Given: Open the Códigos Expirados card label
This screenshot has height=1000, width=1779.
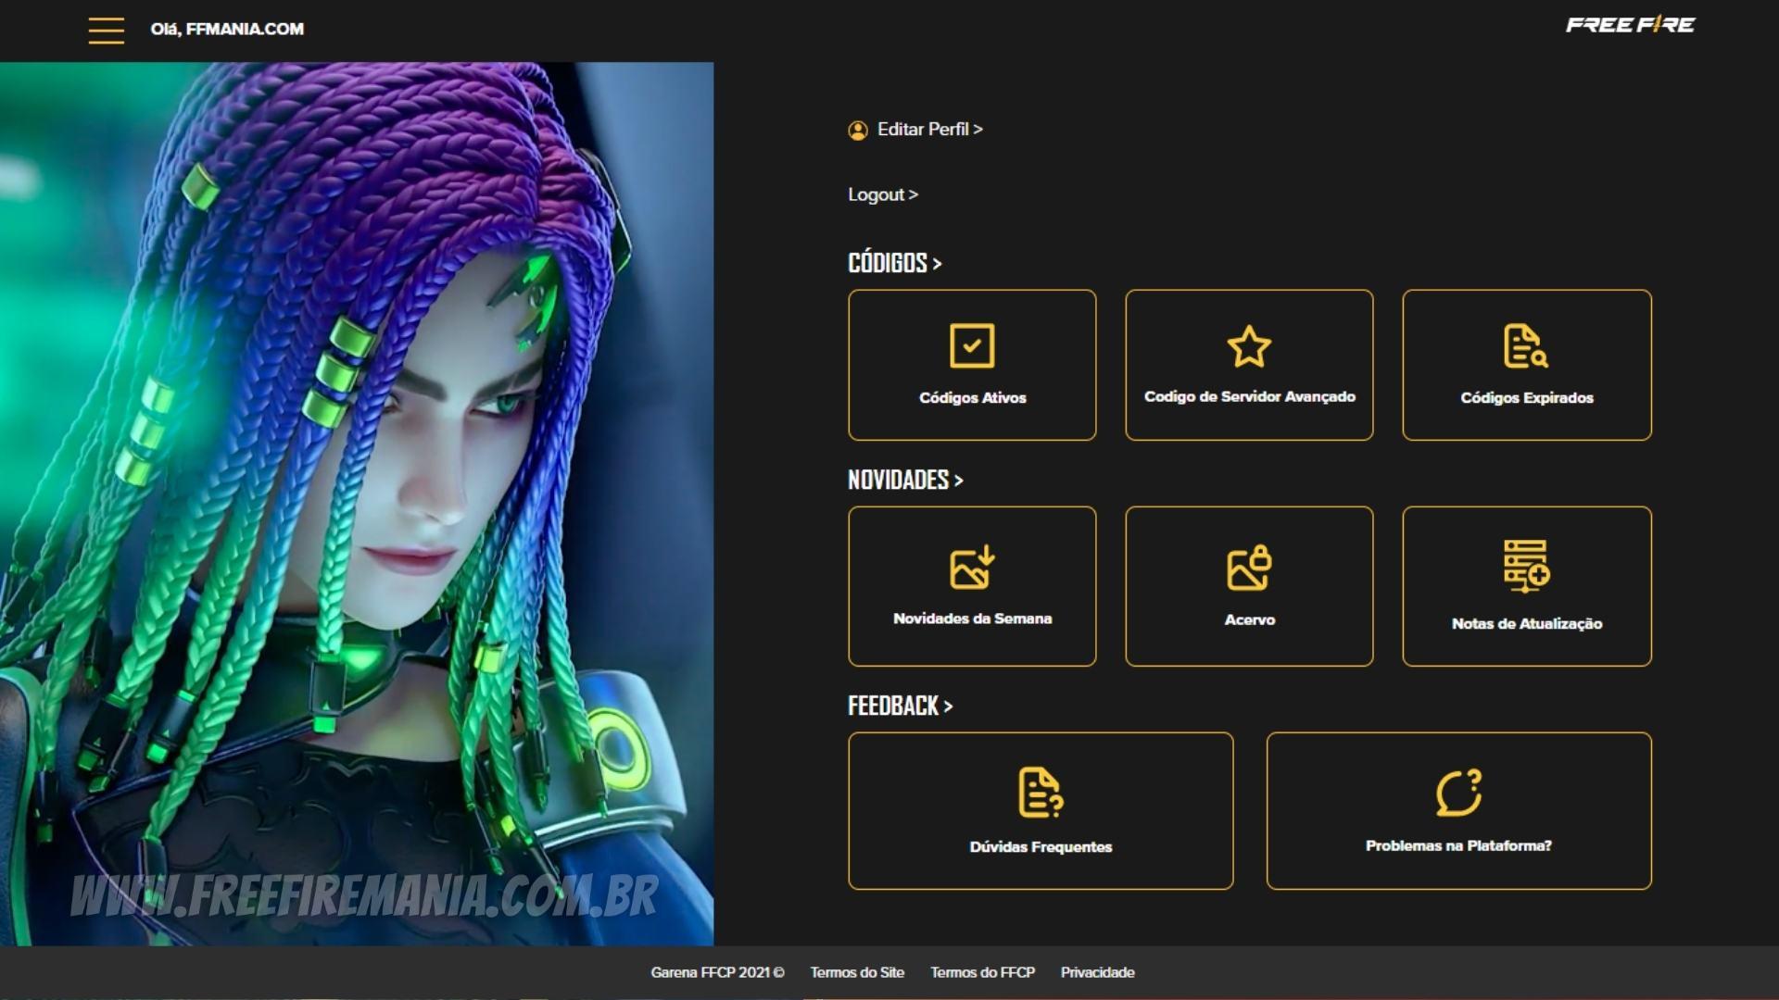Looking at the screenshot, I should tap(1526, 397).
